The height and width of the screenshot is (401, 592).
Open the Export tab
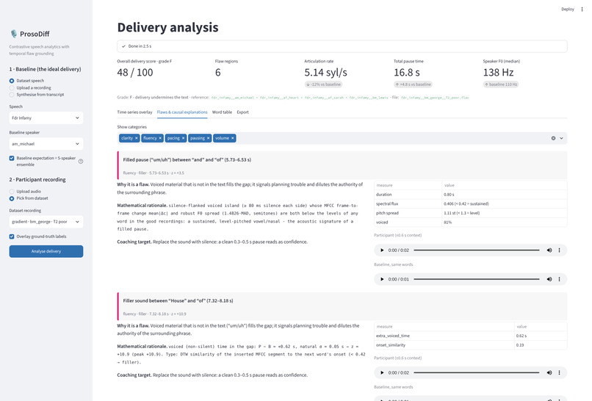[x=243, y=112]
